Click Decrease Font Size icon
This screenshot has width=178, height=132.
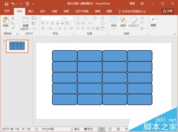pyautogui.click(x=65, y=29)
